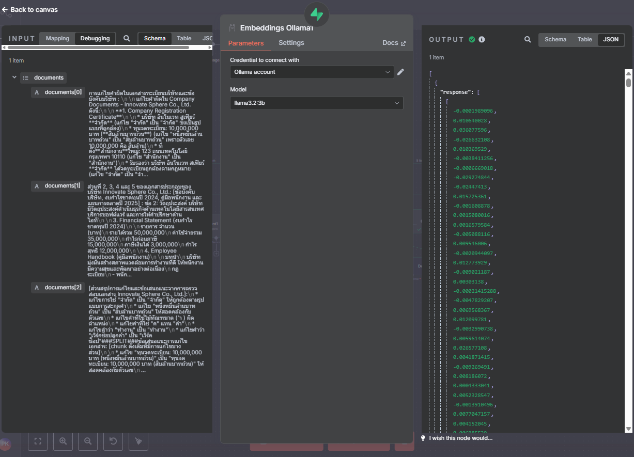Select the Schema view in the INPUT panel
This screenshot has height=457, width=634.
(x=155, y=38)
